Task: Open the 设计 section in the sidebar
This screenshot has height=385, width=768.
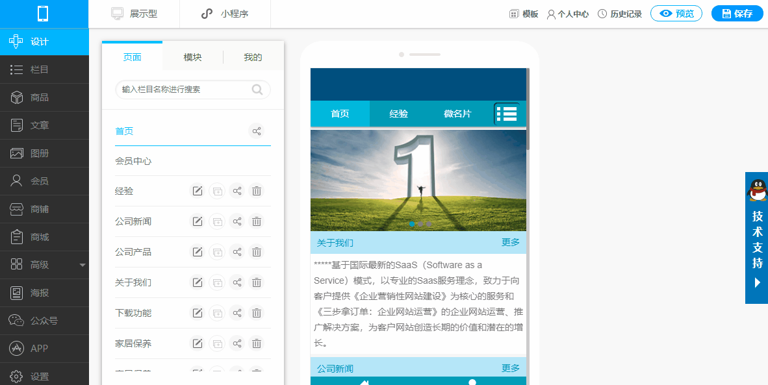Action: tap(45, 42)
